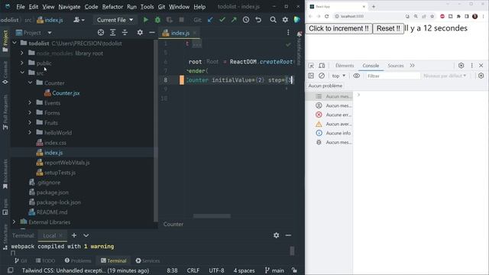Open the Navigate menu
Screen dimensions: 489x275
tap(70, 7)
